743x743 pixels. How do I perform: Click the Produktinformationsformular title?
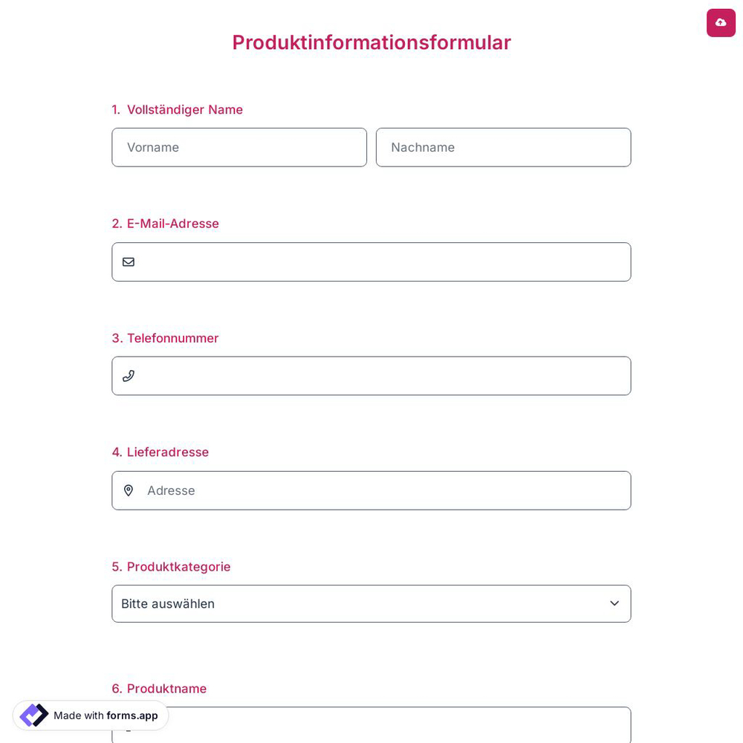(371, 42)
